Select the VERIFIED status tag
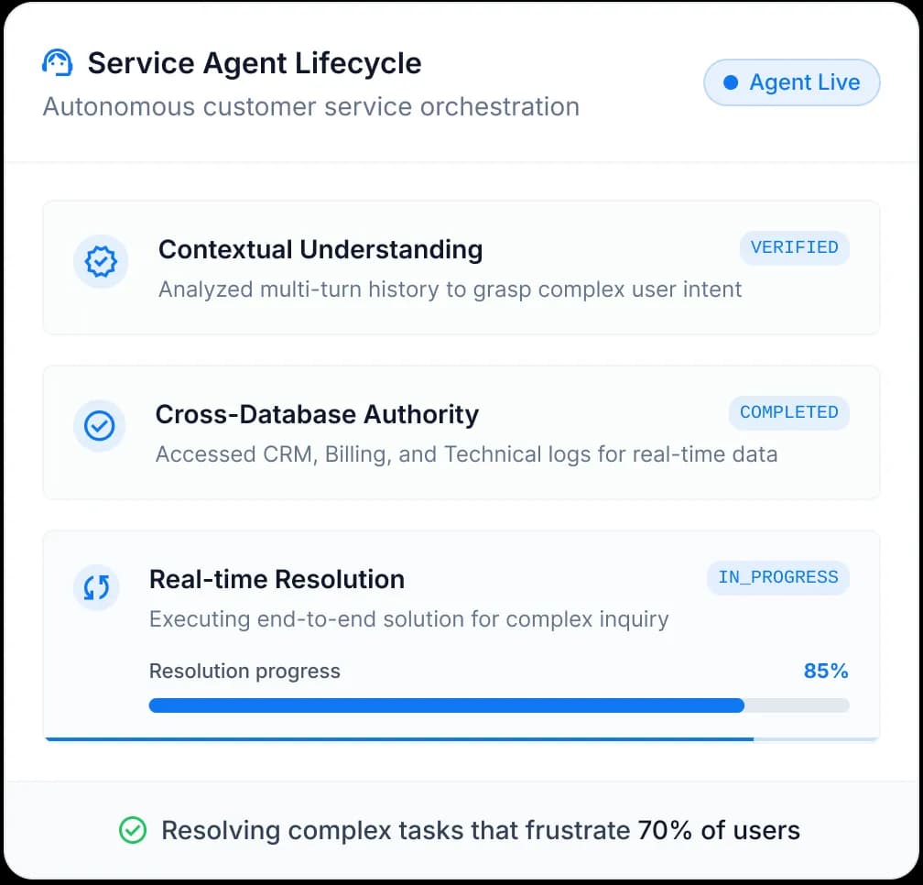Screen dimensions: 923x885 click(794, 247)
